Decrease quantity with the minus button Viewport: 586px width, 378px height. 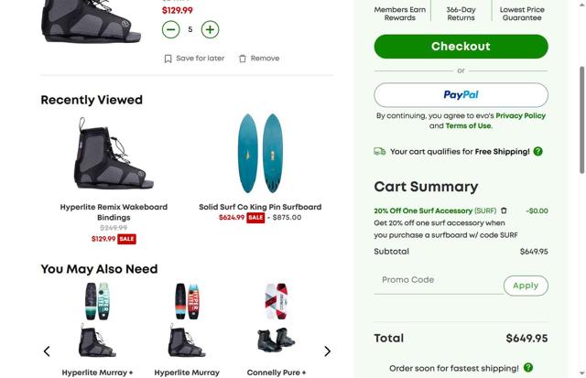170,29
